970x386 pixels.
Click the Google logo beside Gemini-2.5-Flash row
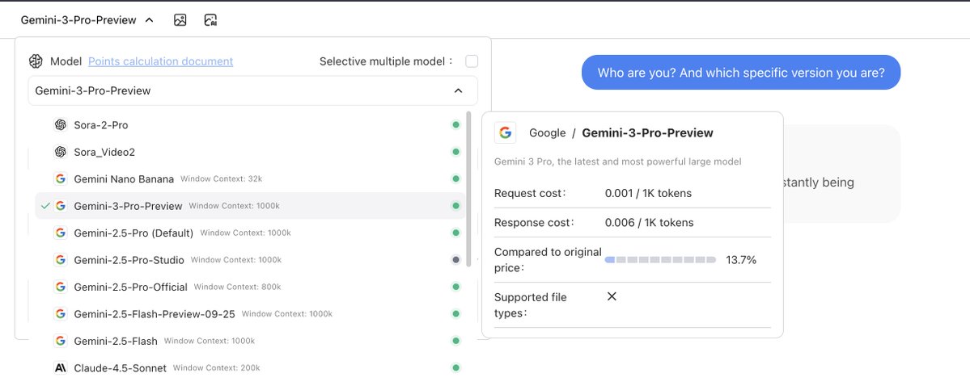(60, 341)
